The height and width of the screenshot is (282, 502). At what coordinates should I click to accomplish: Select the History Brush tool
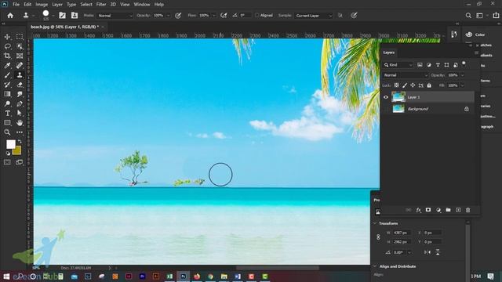(x=7, y=85)
